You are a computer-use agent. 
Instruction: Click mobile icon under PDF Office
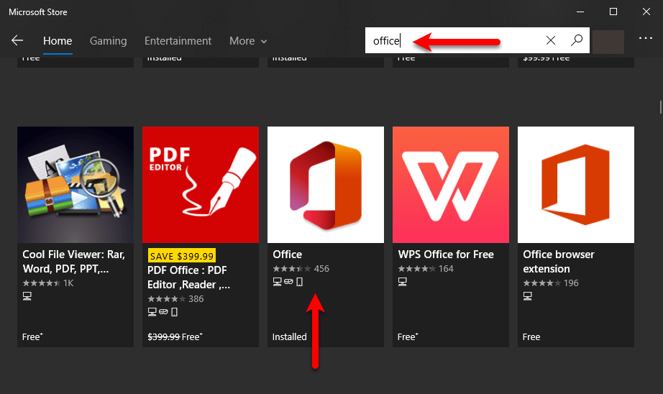[x=174, y=312]
